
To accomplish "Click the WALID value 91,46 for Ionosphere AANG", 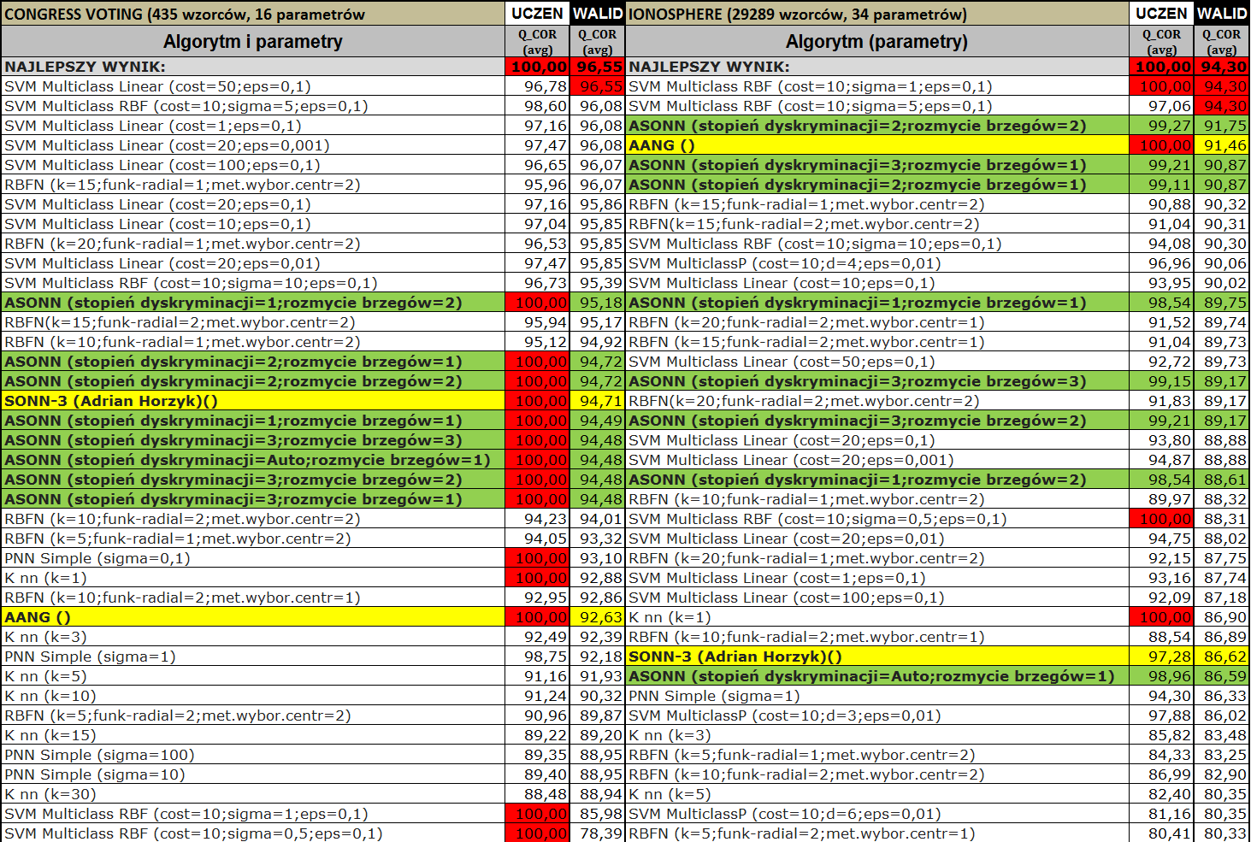I will point(1222,145).
